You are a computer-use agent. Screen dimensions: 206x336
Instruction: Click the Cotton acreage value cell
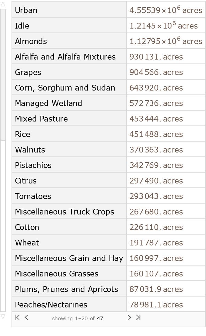pos(156,227)
